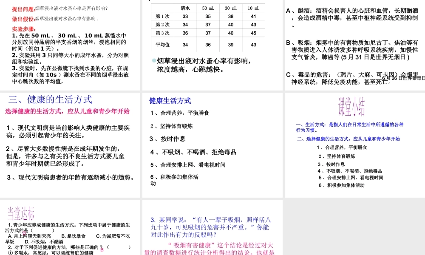The image size is (425, 255).
Task: Click the 课堂小结 decorative title
Action: [x=351, y=107]
